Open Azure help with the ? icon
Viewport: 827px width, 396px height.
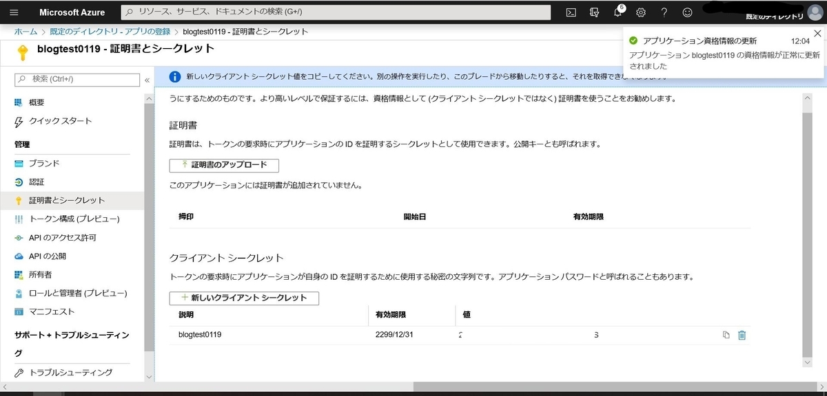(x=663, y=12)
